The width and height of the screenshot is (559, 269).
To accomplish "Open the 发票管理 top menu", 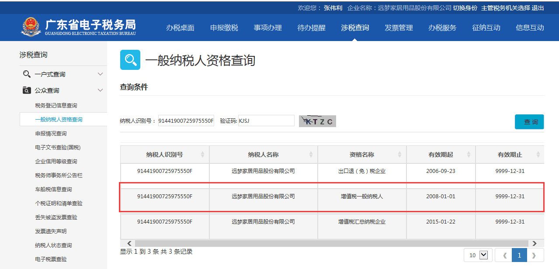I will 399,28.
